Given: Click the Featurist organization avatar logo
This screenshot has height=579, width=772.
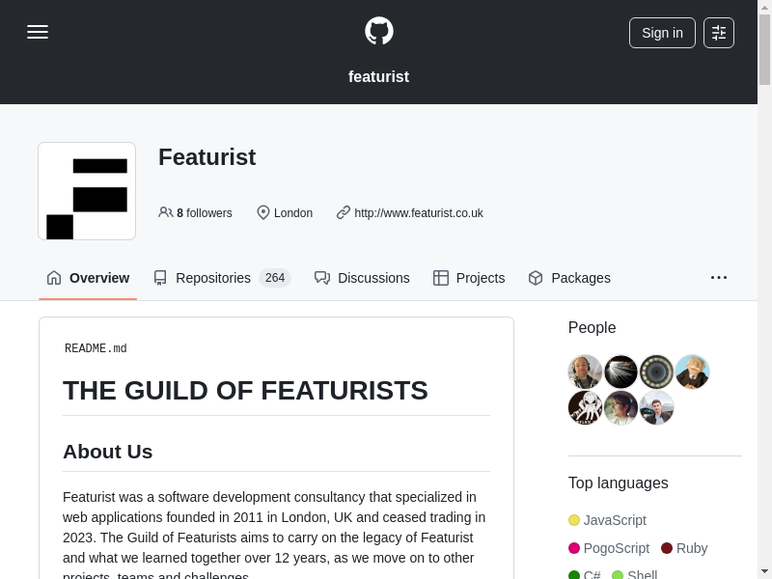Looking at the screenshot, I should pyautogui.click(x=87, y=191).
